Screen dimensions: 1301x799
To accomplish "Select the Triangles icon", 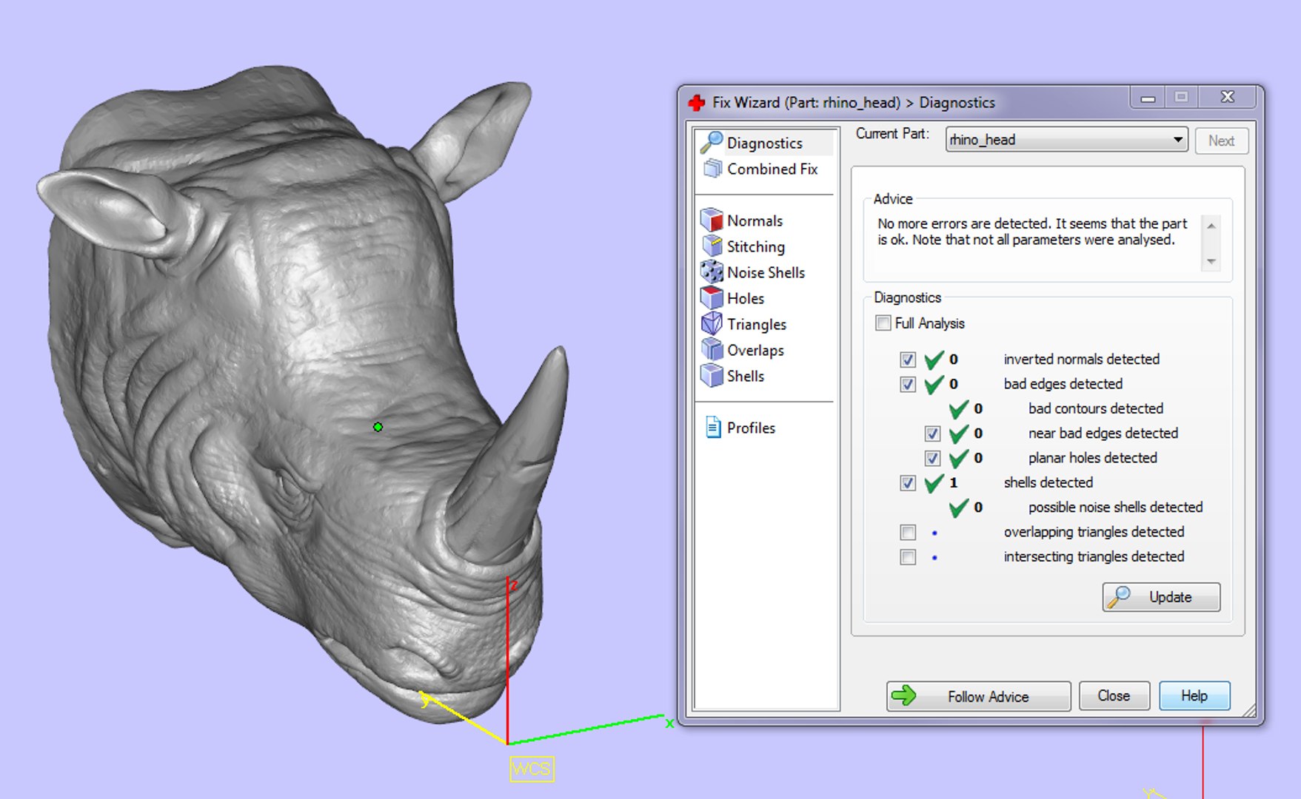I will pyautogui.click(x=712, y=324).
